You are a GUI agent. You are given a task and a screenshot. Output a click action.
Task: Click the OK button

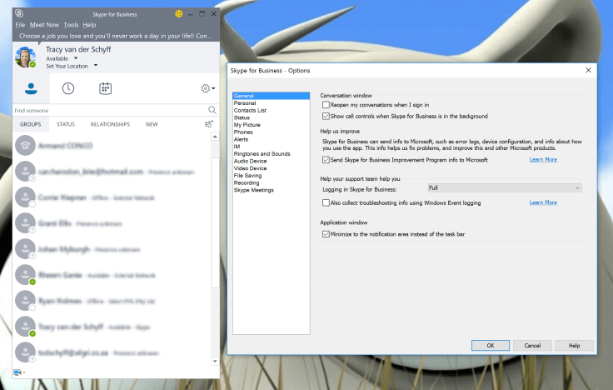[x=491, y=345]
